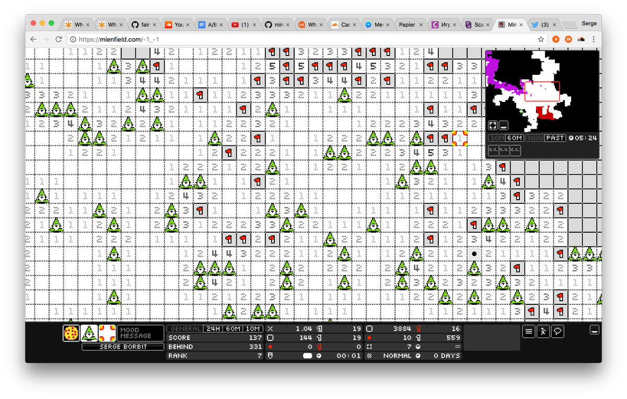Select the 24H stats tab
627x399 pixels.
[213, 328]
